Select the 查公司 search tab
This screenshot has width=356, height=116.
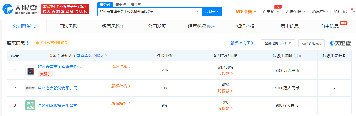click(105, 5)
